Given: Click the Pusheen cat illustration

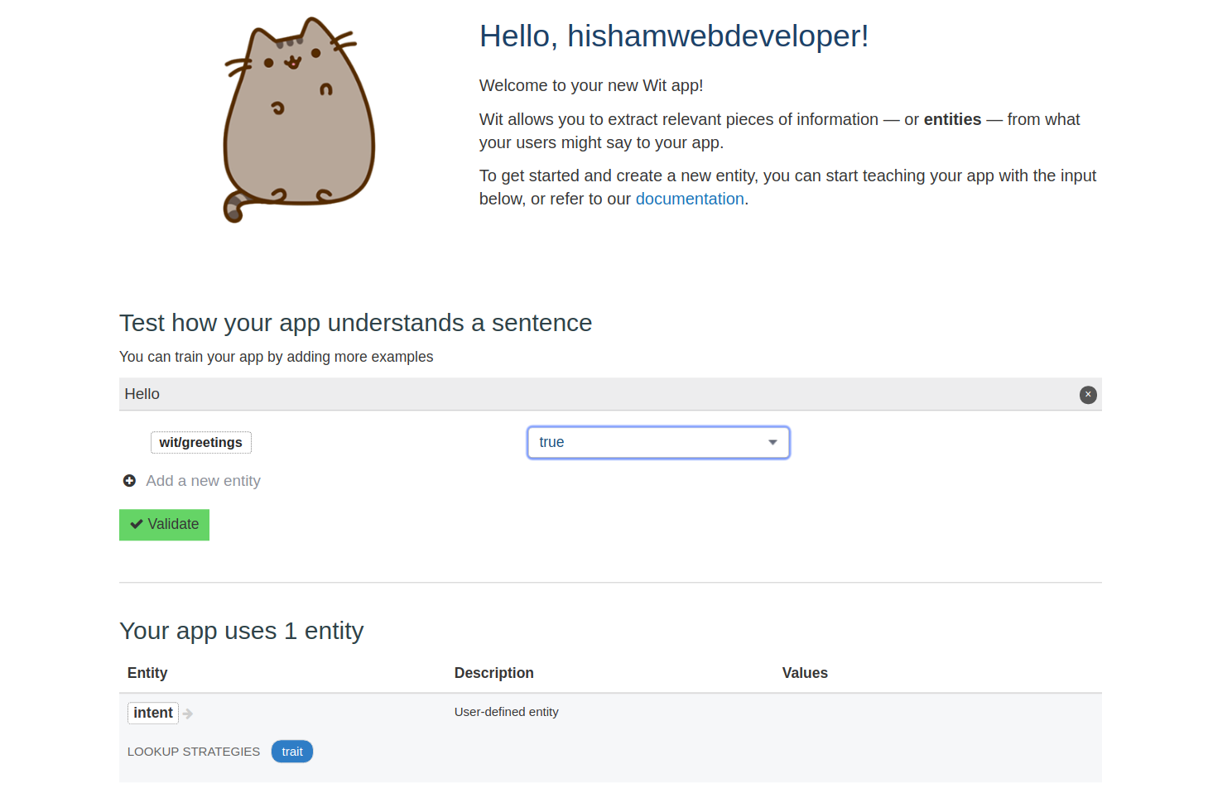Looking at the screenshot, I should (298, 120).
